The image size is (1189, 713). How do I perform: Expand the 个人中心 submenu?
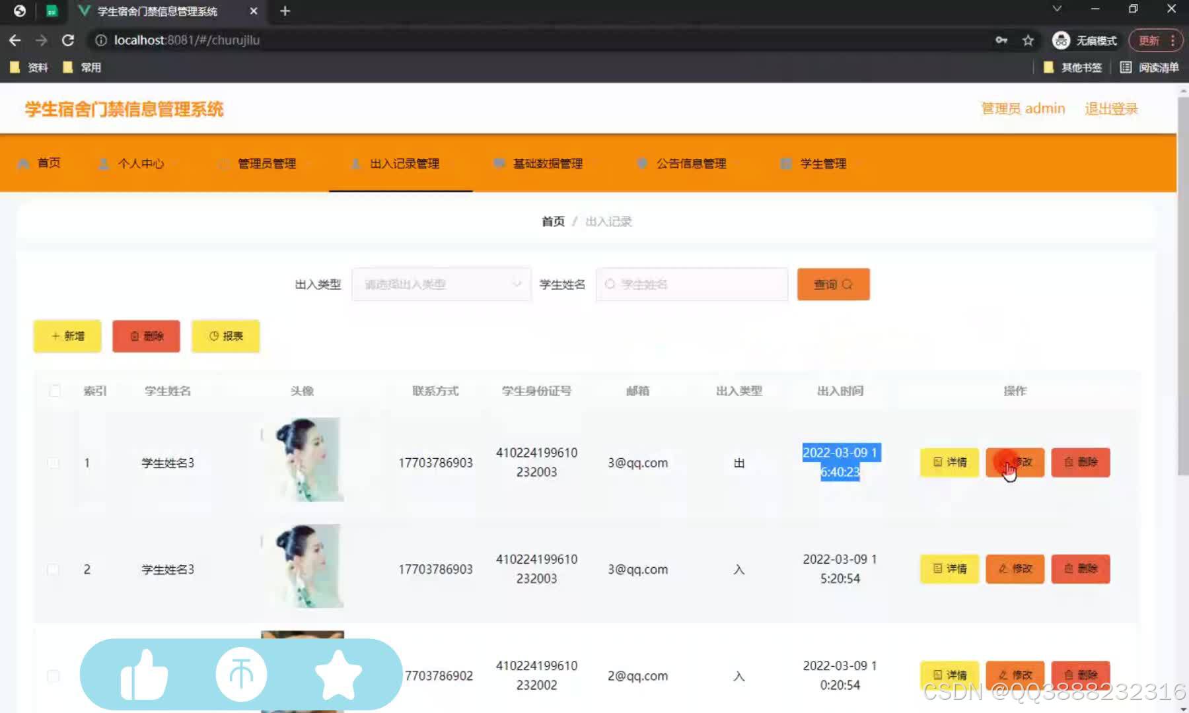tap(142, 164)
